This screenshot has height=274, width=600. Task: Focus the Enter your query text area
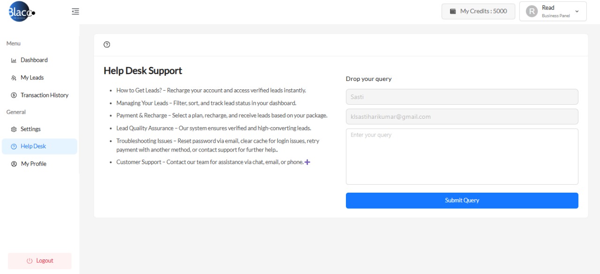coord(462,157)
